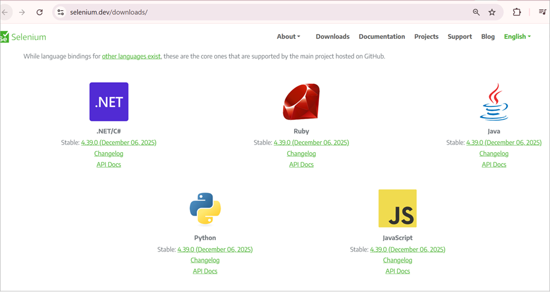Image resolution: width=550 pixels, height=292 pixels.
Task: Download Java stable 4.39.0 link
Action: click(504, 142)
